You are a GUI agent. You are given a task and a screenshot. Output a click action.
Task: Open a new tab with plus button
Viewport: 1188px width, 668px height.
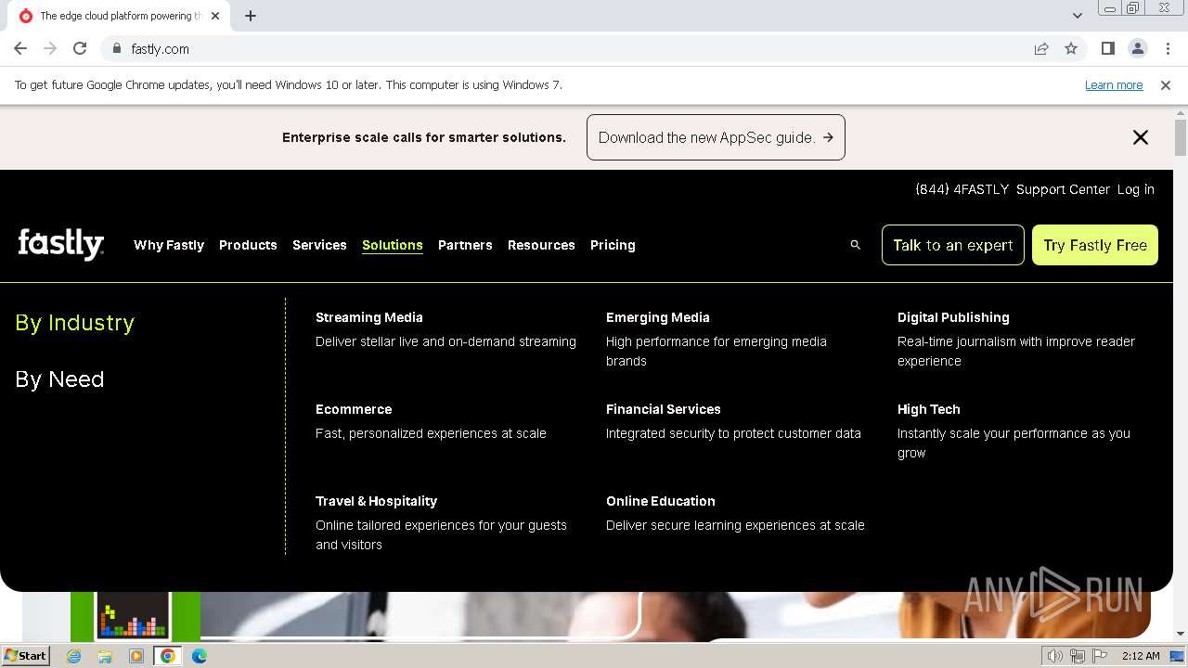pyautogui.click(x=251, y=16)
